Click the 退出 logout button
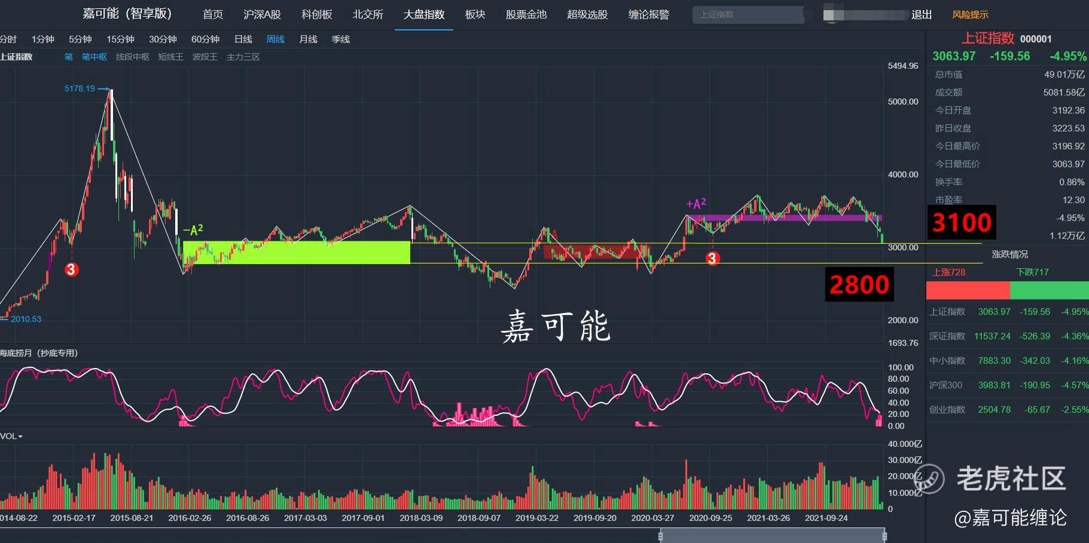Screen dimensions: 1089x543 tap(922, 14)
